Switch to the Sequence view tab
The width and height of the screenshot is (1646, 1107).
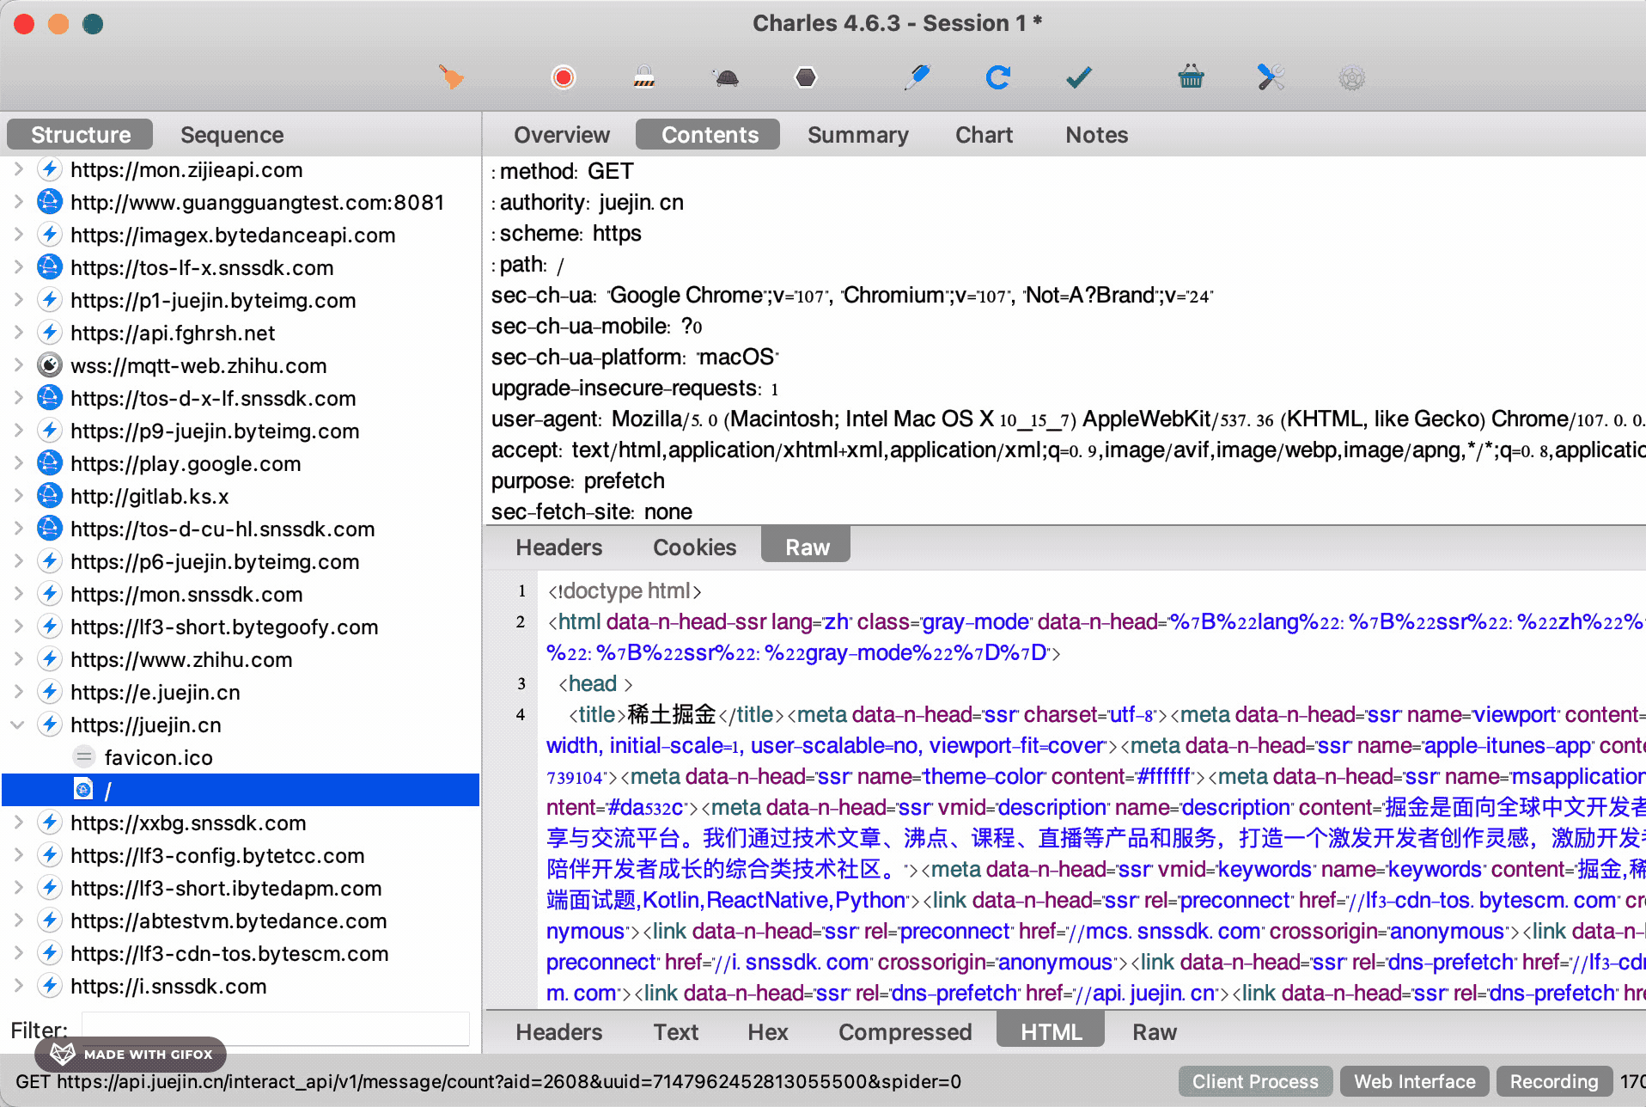(x=232, y=134)
